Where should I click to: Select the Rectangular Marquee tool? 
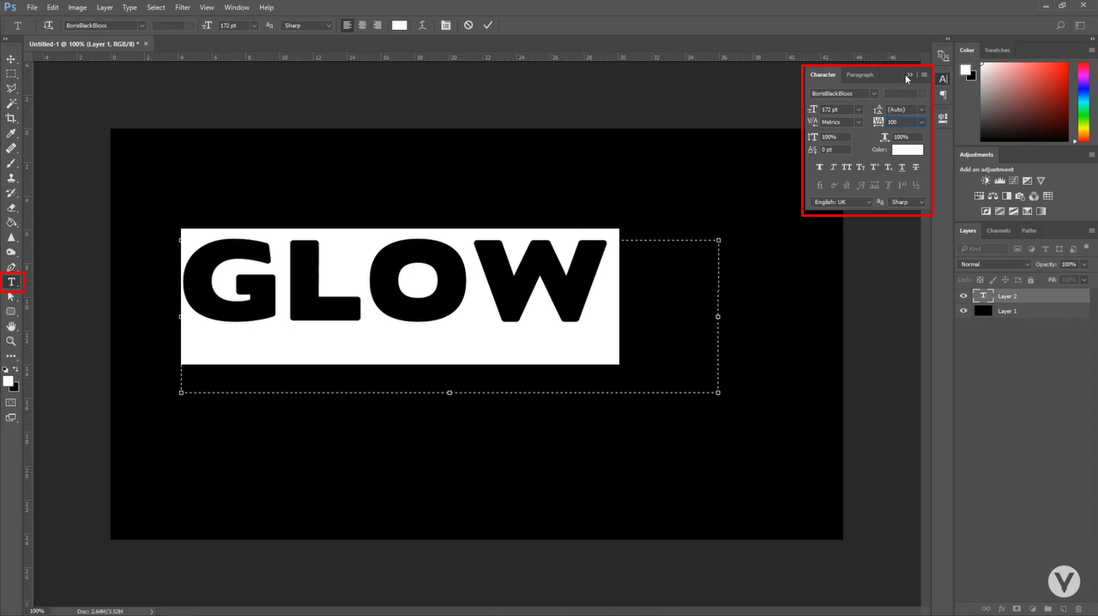coord(11,74)
